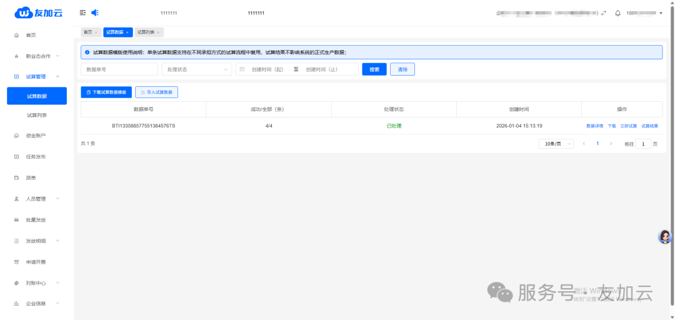675x320 pixels.
Task: Expand the 对账中心 menu chevron
Action: click(x=57, y=282)
